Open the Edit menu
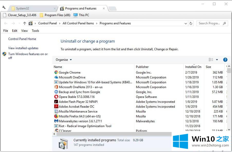This screenshot has height=152, width=232. (x=15, y=31)
